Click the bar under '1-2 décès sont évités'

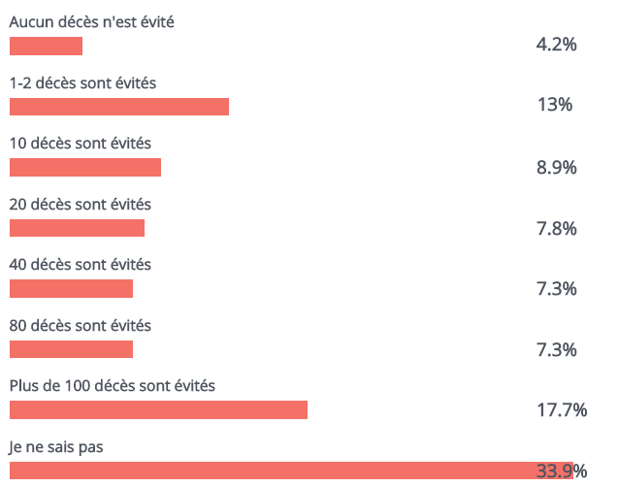(x=119, y=107)
